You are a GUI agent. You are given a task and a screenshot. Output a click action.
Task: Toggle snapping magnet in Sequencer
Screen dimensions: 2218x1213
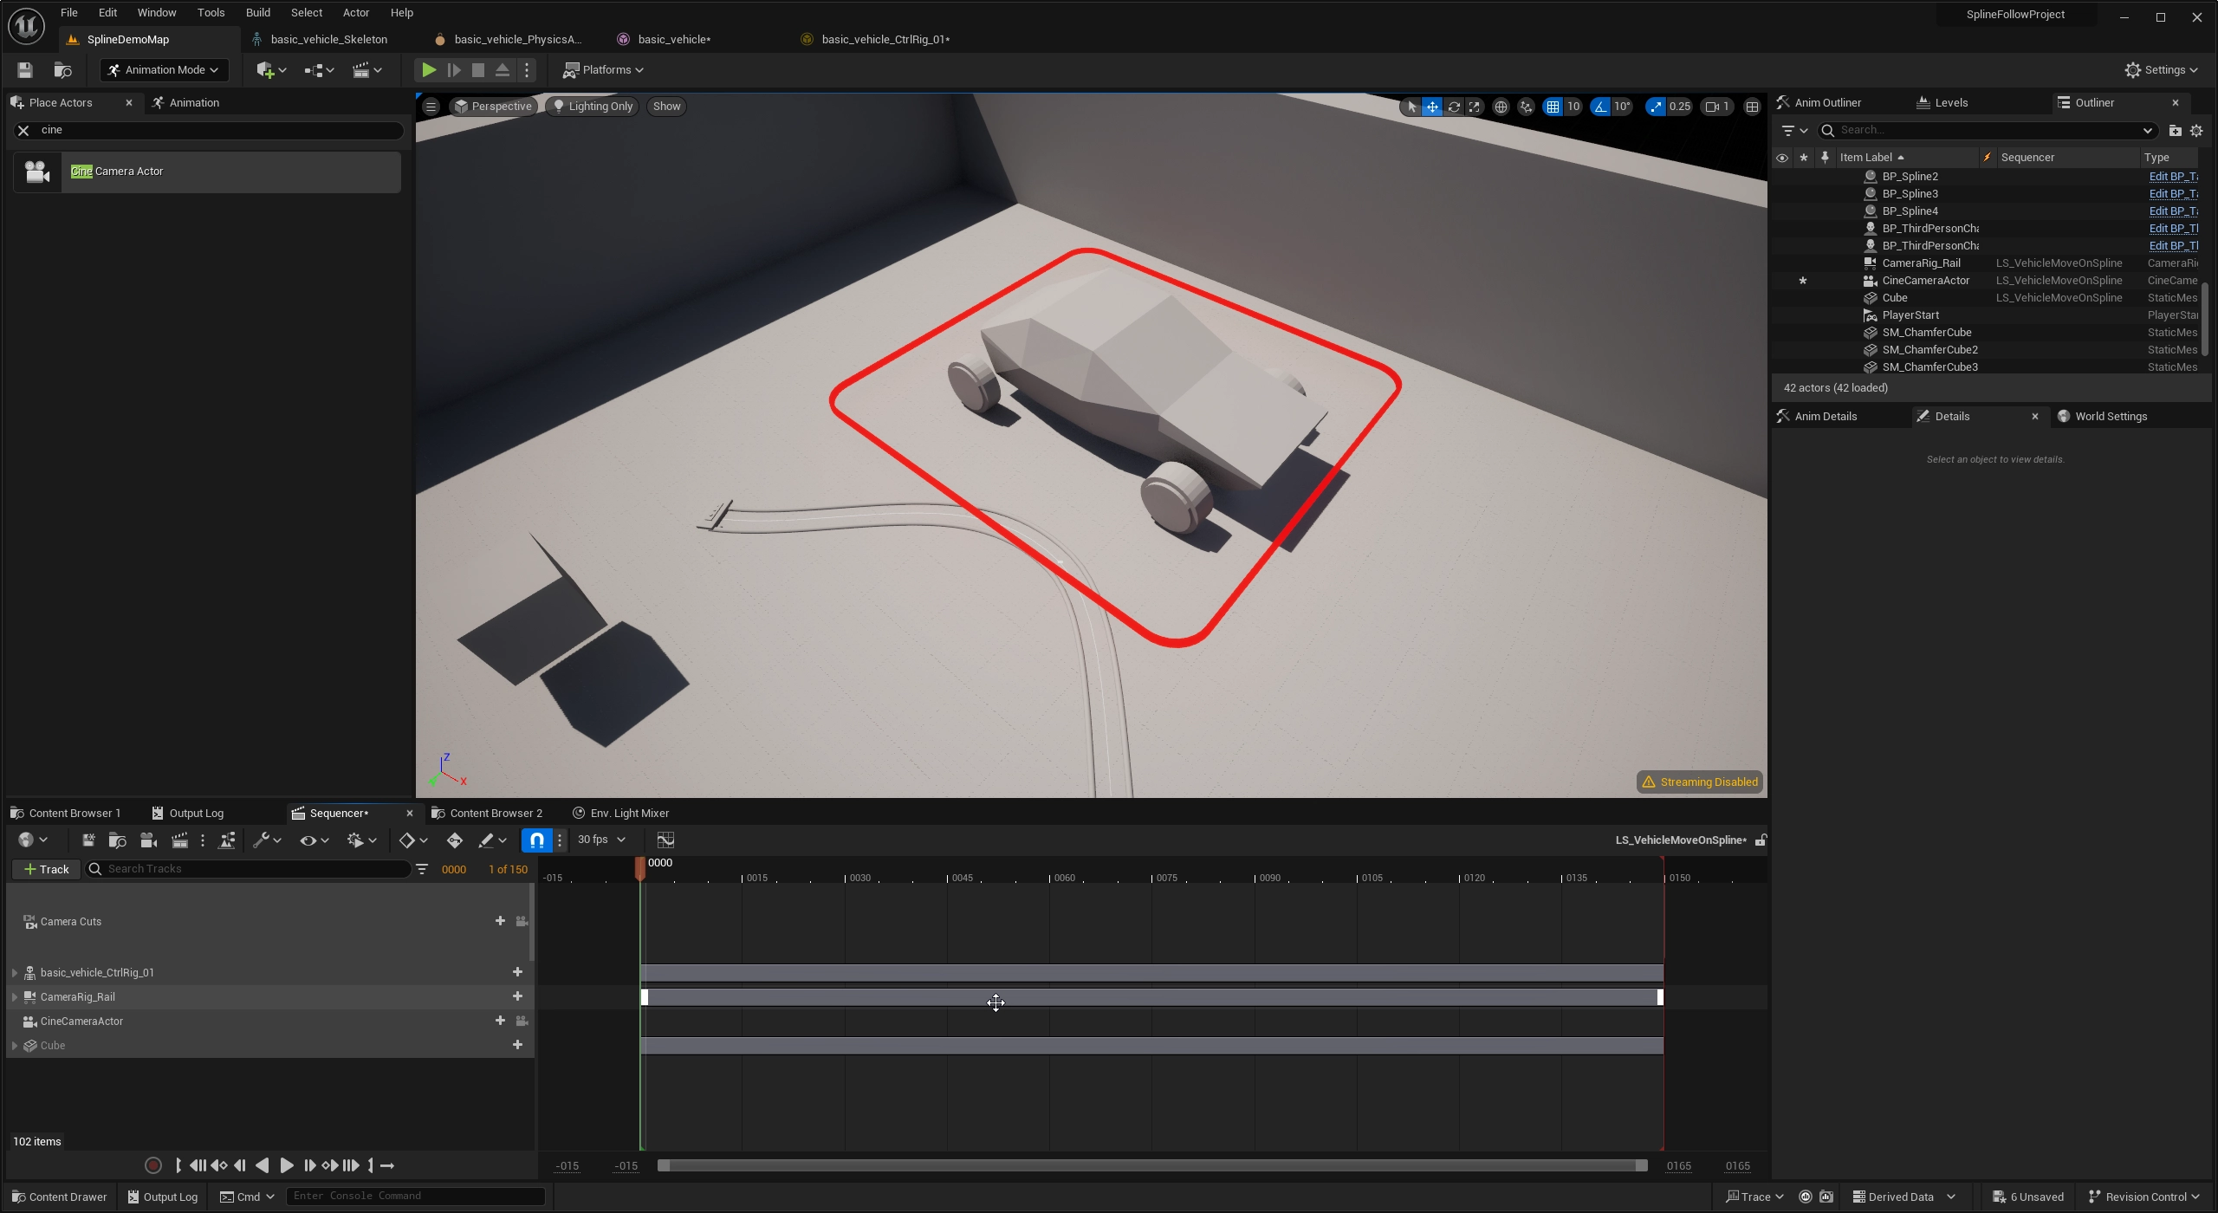pos(536,840)
